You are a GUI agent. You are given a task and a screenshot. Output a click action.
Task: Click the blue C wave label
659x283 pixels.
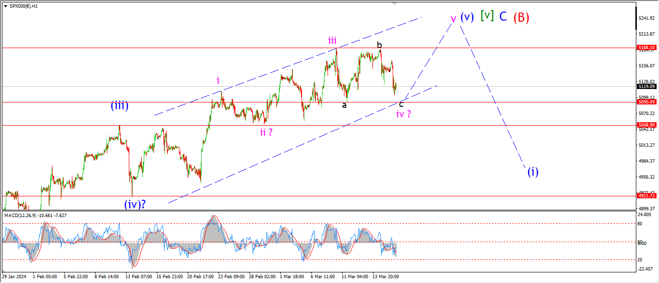[x=503, y=17]
